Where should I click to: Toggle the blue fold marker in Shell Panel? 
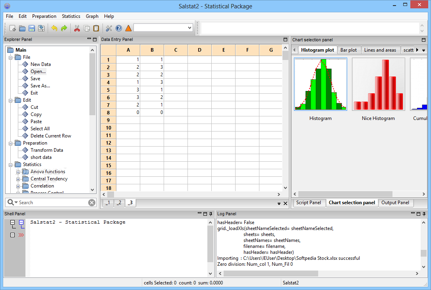(x=21, y=222)
